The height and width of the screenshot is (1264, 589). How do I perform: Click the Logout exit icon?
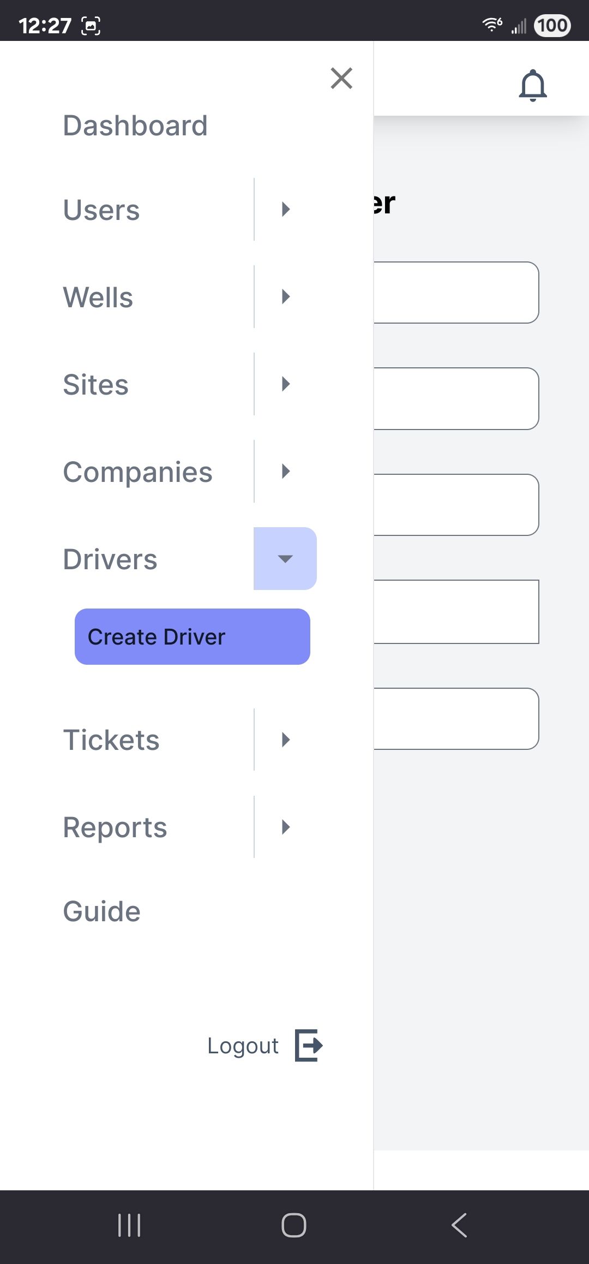point(309,1045)
